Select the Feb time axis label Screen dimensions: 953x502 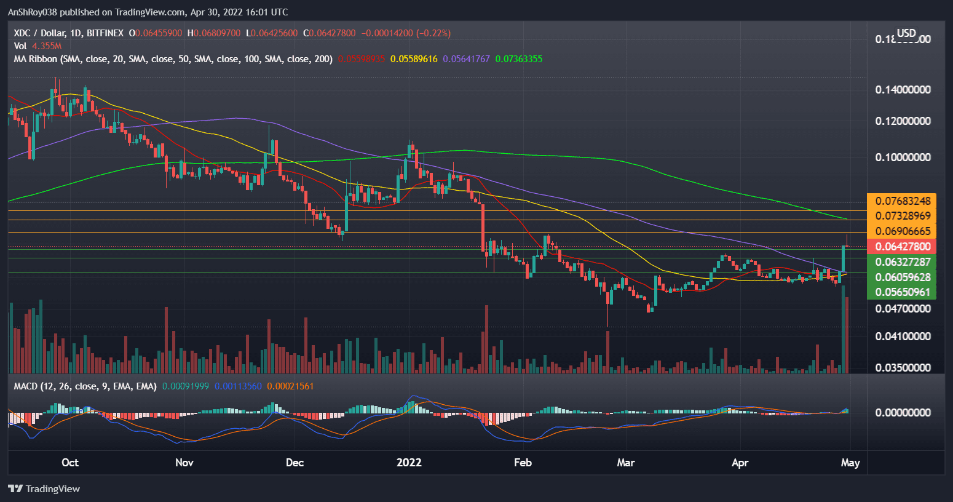pos(523,463)
